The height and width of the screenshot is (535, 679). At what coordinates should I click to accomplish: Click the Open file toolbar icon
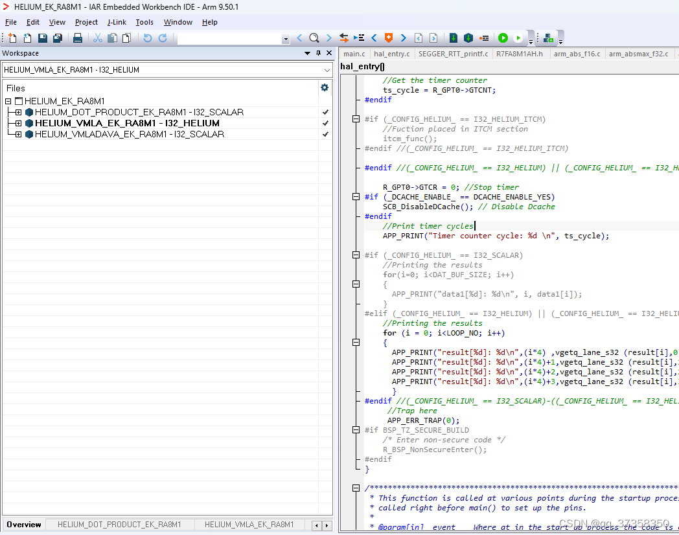27,38
